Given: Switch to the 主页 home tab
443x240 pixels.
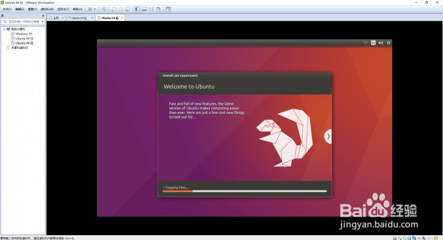Looking at the screenshot, I should click(54, 18).
